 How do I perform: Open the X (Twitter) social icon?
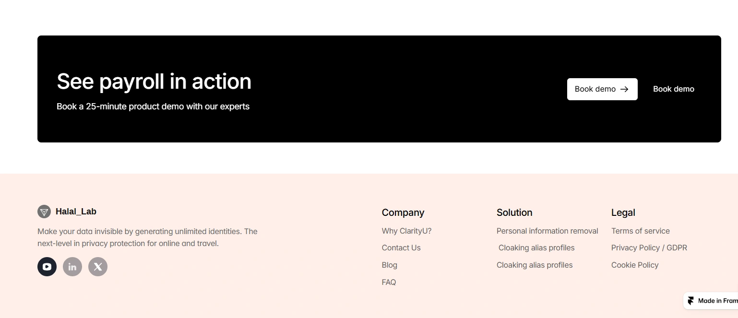[98, 267]
